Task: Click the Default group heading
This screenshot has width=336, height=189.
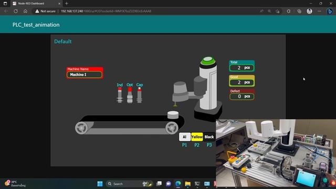Action: point(63,41)
